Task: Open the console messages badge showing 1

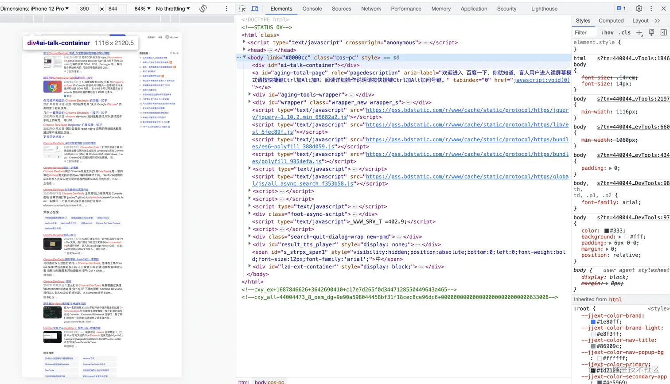Action: pyautogui.click(x=621, y=8)
